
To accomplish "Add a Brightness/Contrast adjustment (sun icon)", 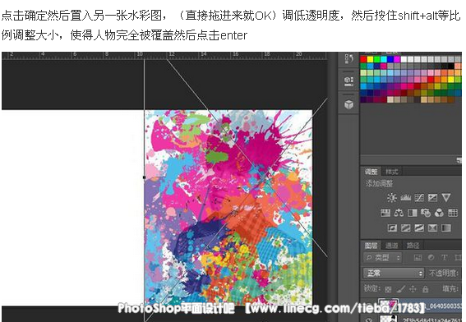I will click(x=392, y=198).
